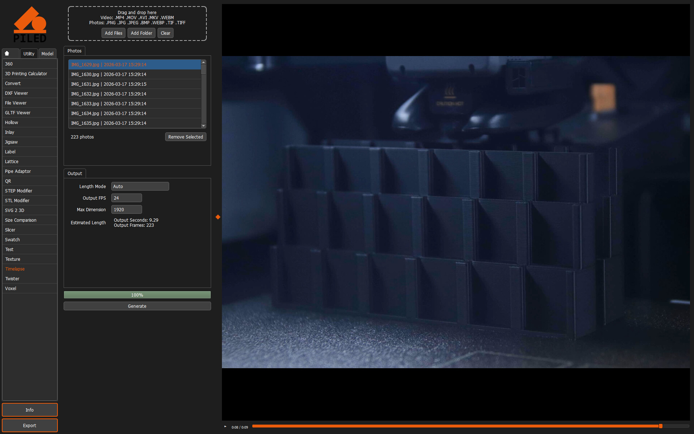Open the DXF Viewer utility
Screen dimensions: 694x434
point(30,93)
